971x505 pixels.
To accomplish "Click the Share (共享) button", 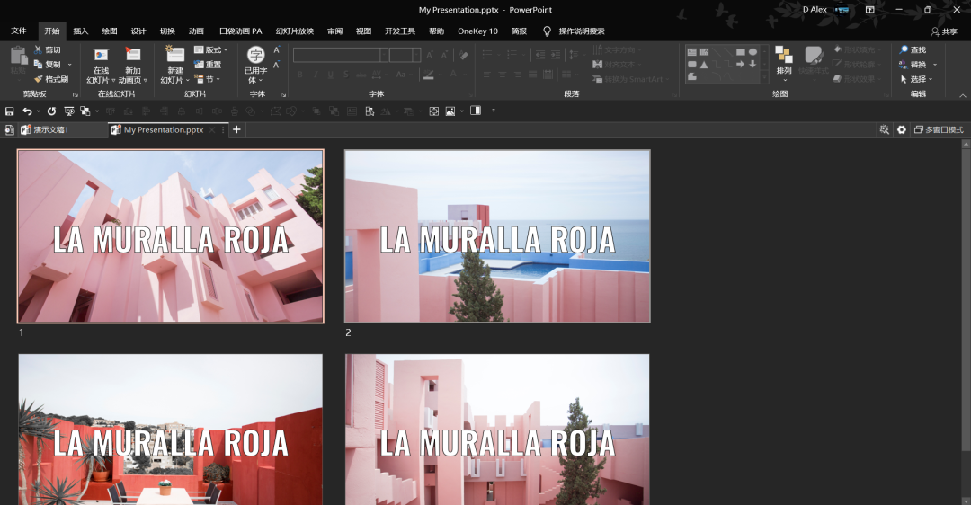I will click(944, 31).
